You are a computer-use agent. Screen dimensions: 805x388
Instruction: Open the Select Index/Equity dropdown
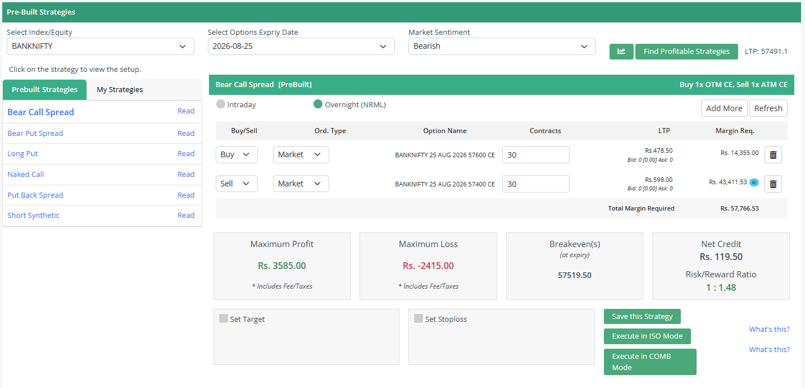click(x=101, y=46)
